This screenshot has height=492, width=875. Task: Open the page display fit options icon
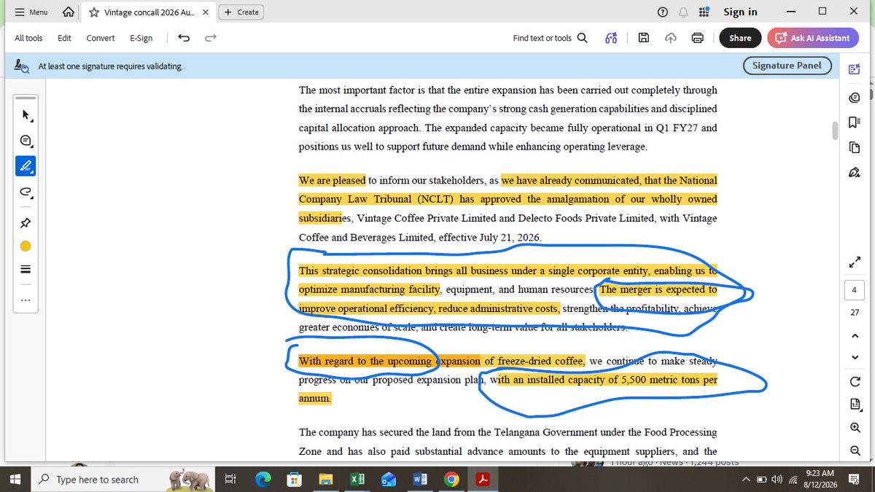click(854, 405)
